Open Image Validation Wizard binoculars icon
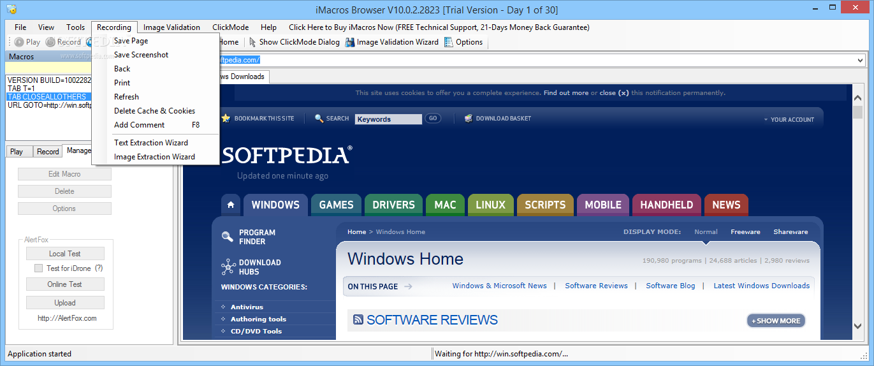Image resolution: width=874 pixels, height=366 pixels. click(x=350, y=42)
